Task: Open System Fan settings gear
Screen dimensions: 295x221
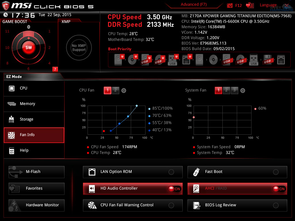Action: (x=243, y=90)
